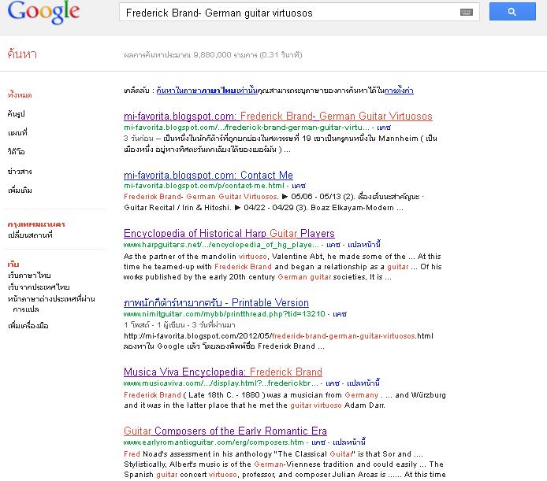
Task: Click เปลี่ยนสถานที่ change location link
Action: click(30, 235)
